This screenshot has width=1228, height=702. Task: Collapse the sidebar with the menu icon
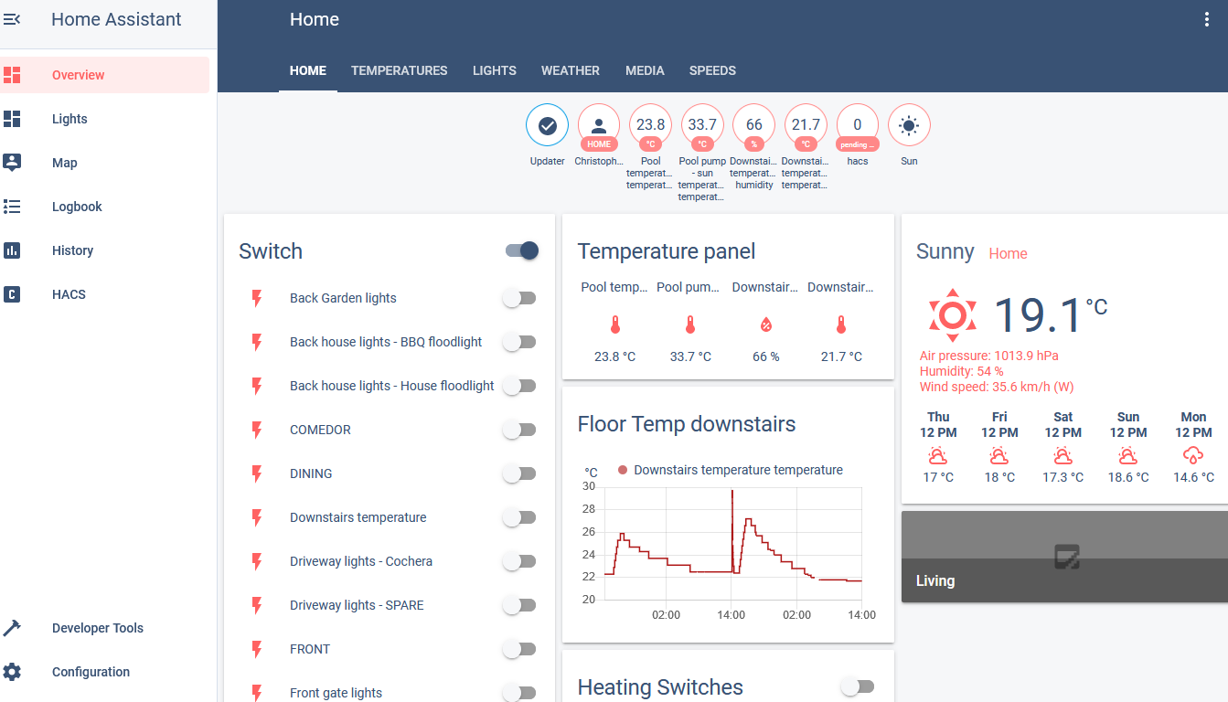click(12, 19)
